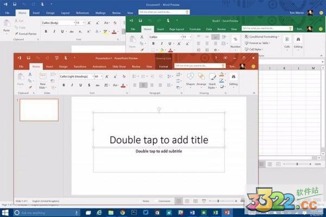Screen dimensions: 326x217
Task: Expand Format as Table menu in Excel
Action: pyautogui.click(x=258, y=43)
